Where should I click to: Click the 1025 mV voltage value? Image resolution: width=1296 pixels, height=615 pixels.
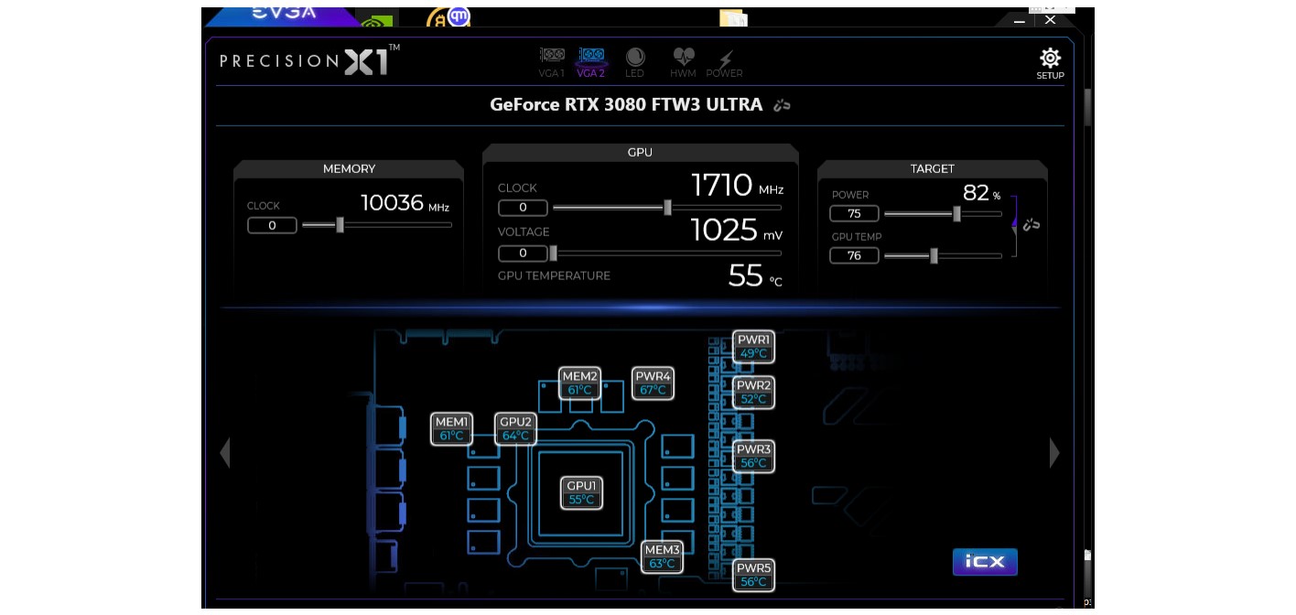pyautogui.click(x=737, y=230)
